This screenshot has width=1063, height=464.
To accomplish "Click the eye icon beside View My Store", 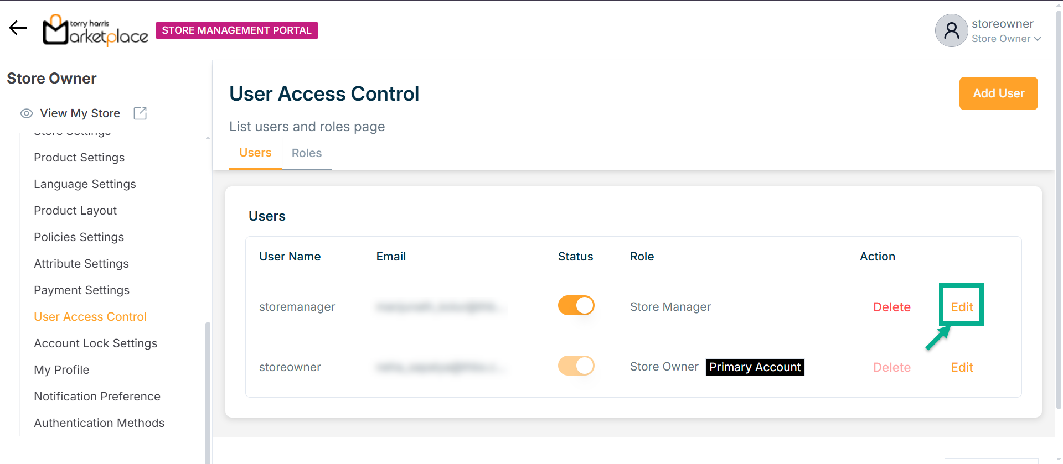I will click(26, 113).
